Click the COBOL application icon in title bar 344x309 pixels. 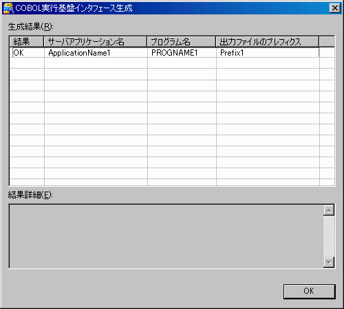point(8,8)
